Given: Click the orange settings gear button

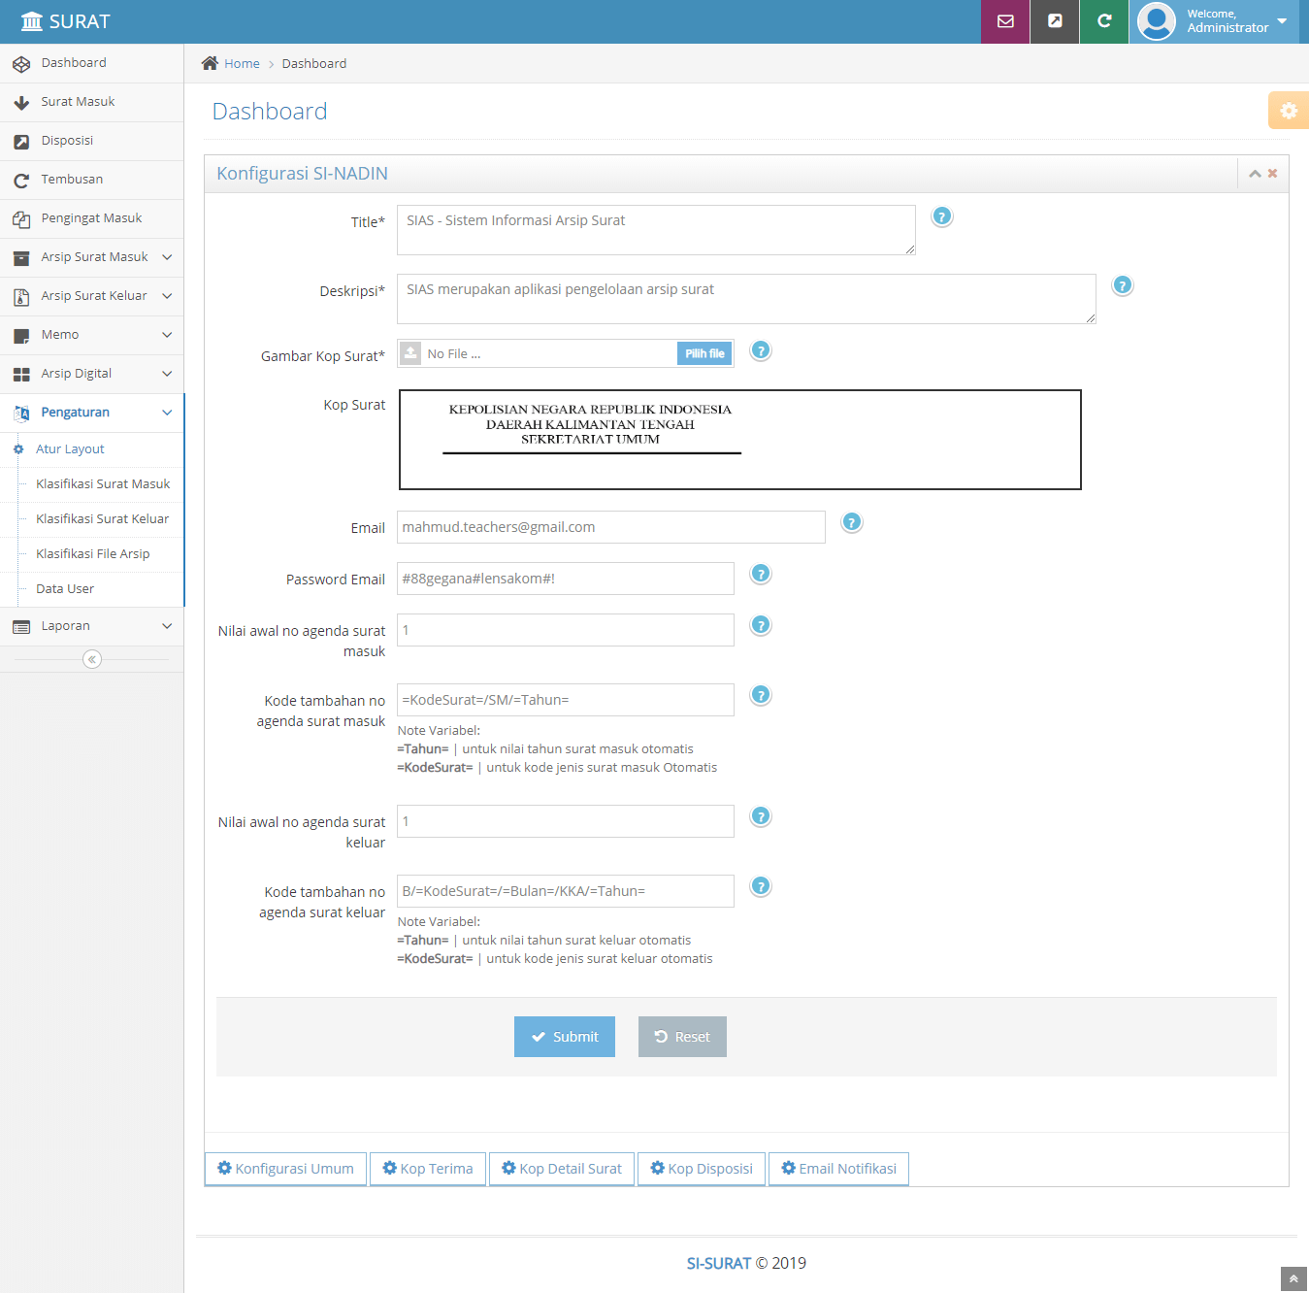Looking at the screenshot, I should coord(1289,111).
